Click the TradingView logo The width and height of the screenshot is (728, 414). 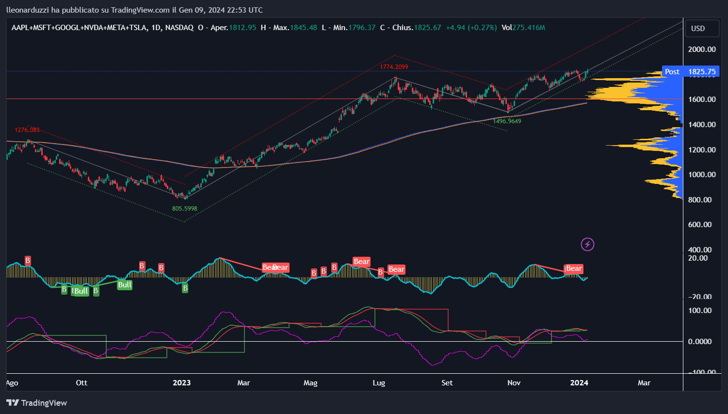[36, 403]
